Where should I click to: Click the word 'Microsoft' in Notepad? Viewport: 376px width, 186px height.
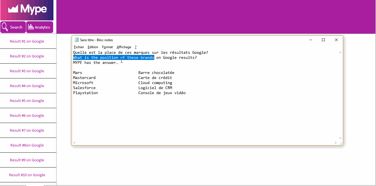pos(83,83)
